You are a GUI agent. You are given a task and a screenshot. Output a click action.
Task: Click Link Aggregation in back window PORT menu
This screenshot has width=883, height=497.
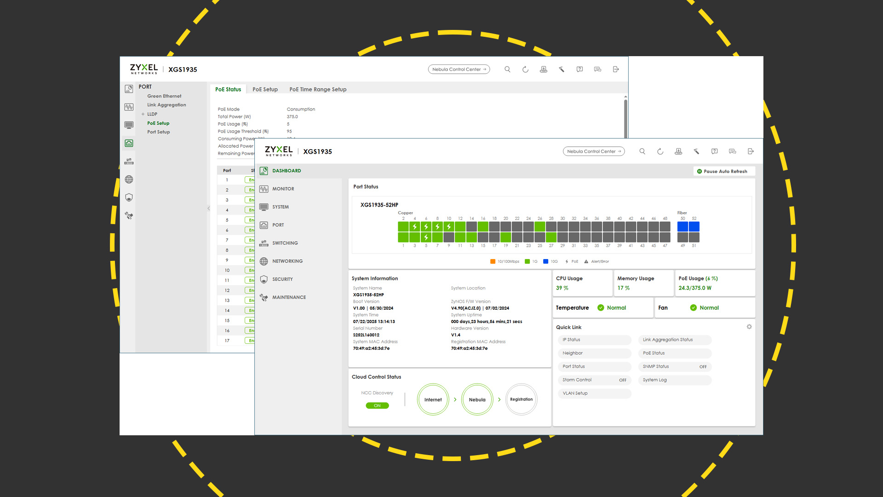coord(166,105)
